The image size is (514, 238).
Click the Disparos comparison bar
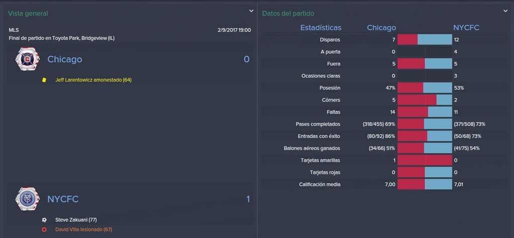[x=425, y=40]
